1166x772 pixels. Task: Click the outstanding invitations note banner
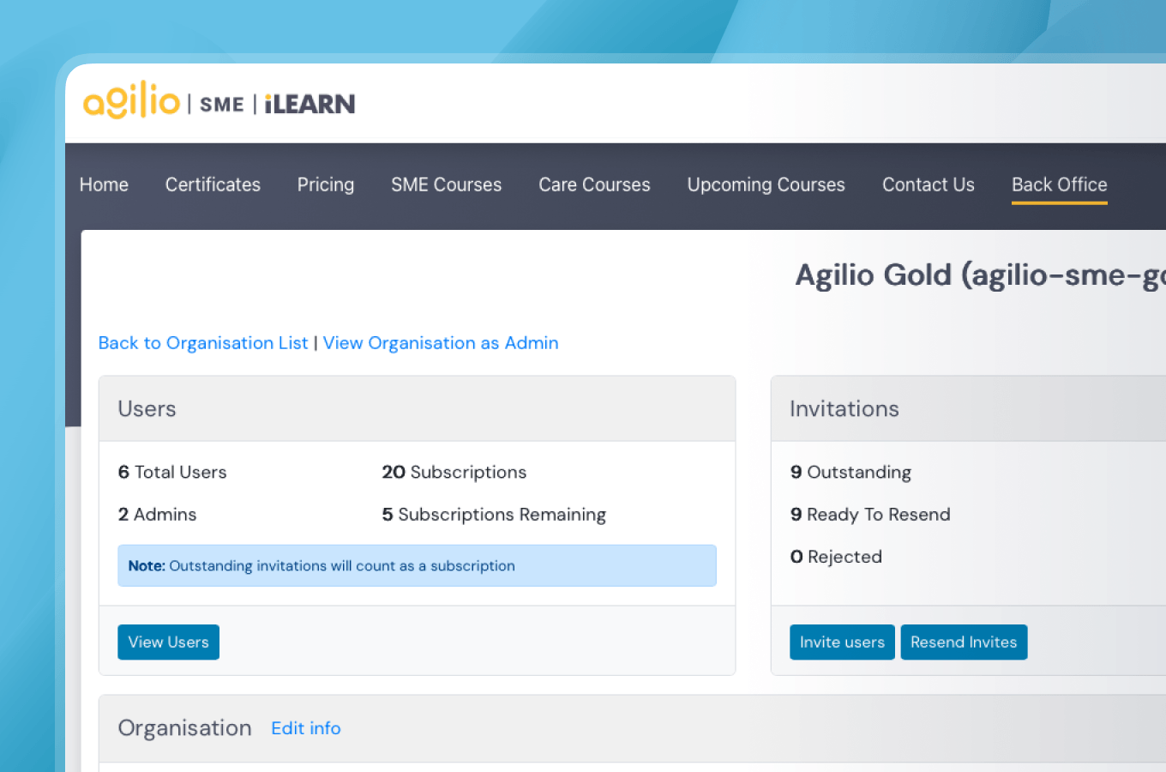(x=417, y=565)
